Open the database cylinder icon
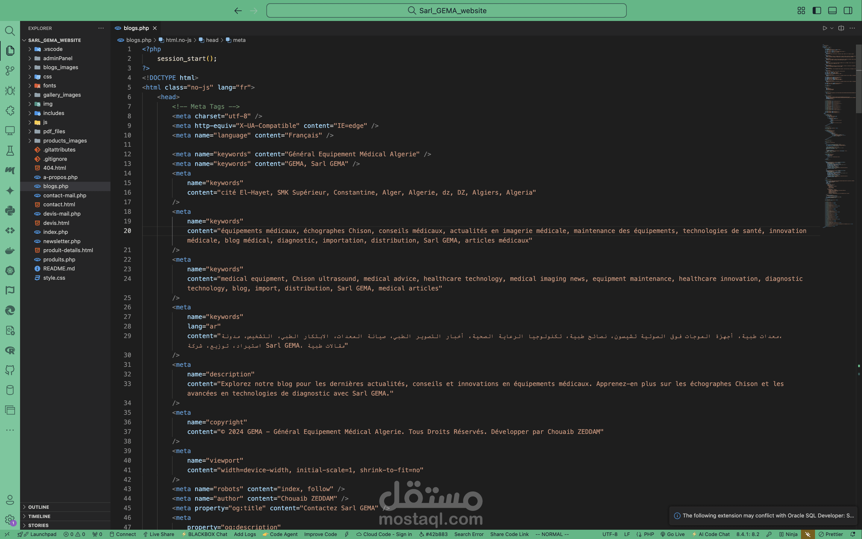The image size is (862, 539). 10,390
